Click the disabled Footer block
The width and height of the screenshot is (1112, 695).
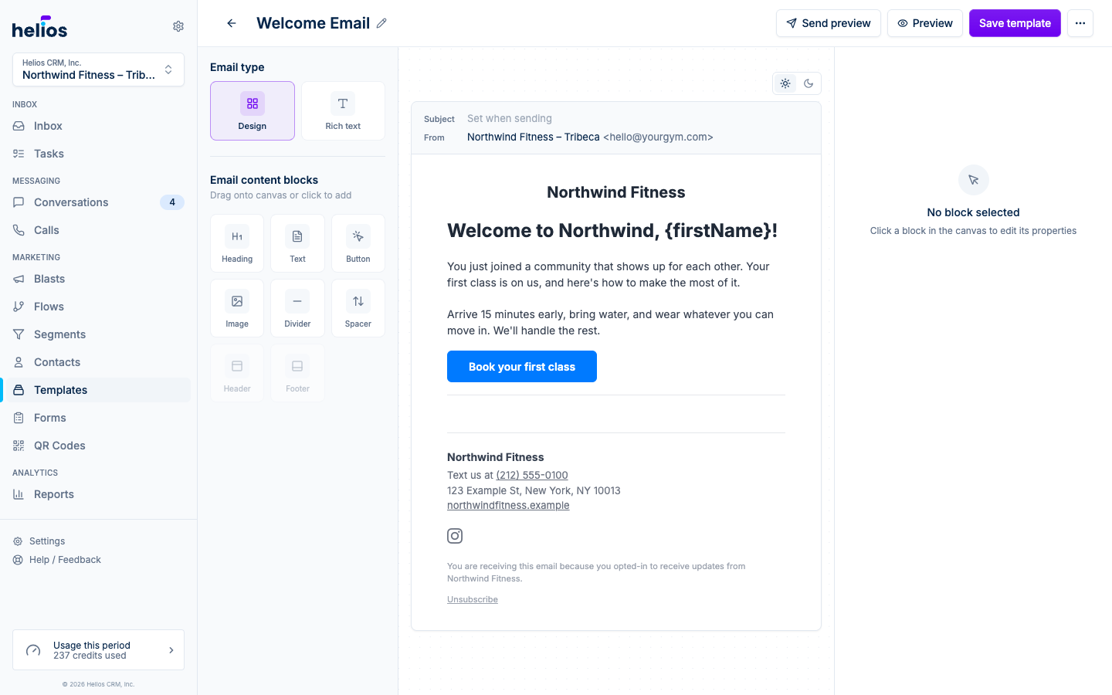[x=297, y=373]
